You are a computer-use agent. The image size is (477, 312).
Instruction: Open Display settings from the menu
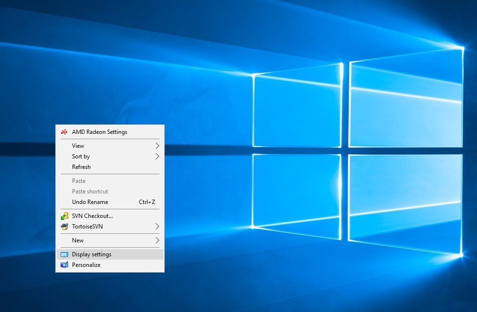pyautogui.click(x=110, y=254)
